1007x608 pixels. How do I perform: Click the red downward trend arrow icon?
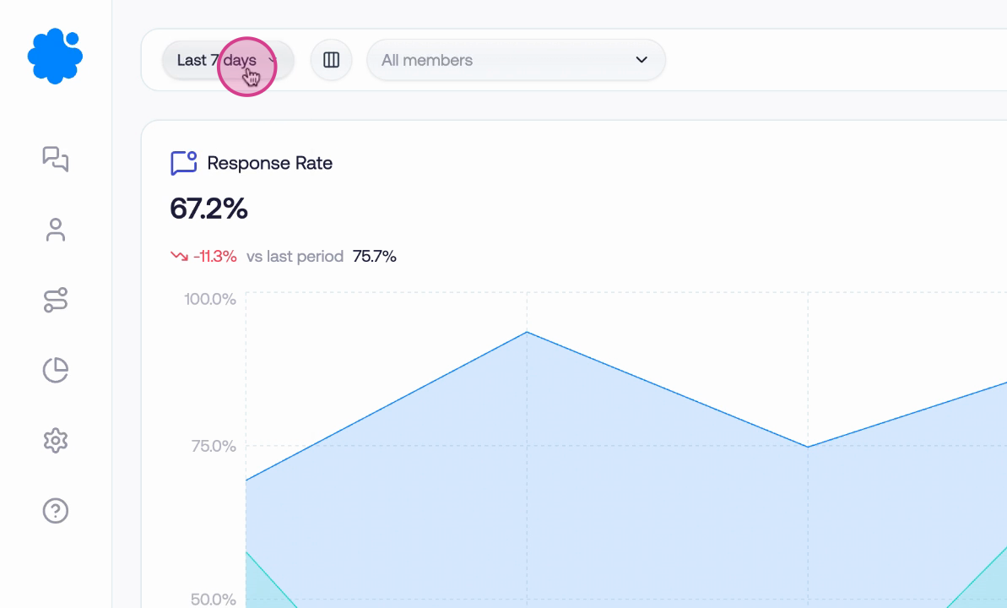179,256
